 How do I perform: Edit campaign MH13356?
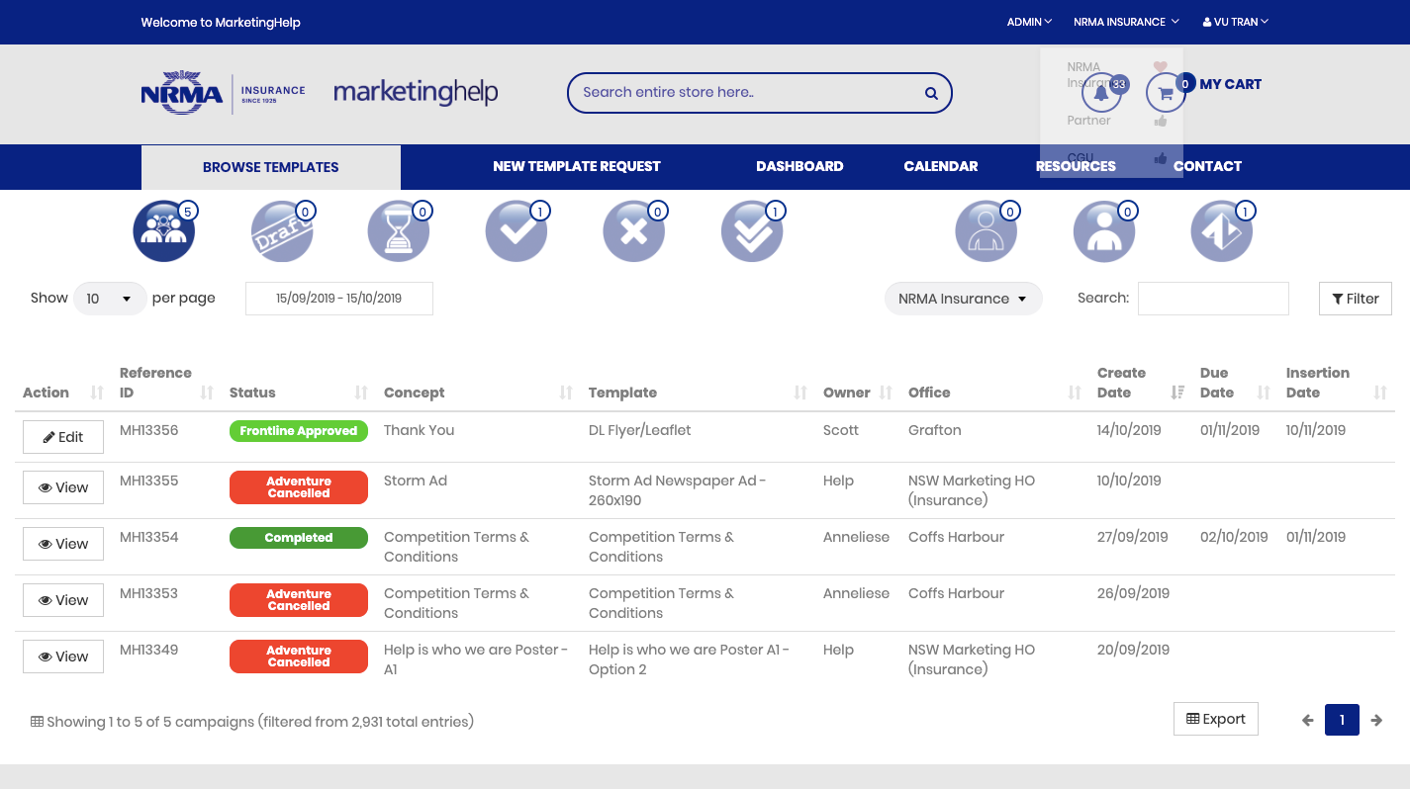tap(63, 437)
